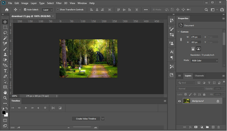Set canvas to landscape orientation

(x=198, y=49)
